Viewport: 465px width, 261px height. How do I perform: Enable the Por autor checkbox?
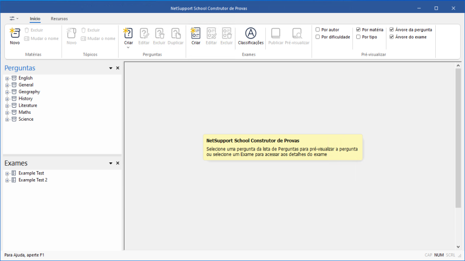[318, 30]
